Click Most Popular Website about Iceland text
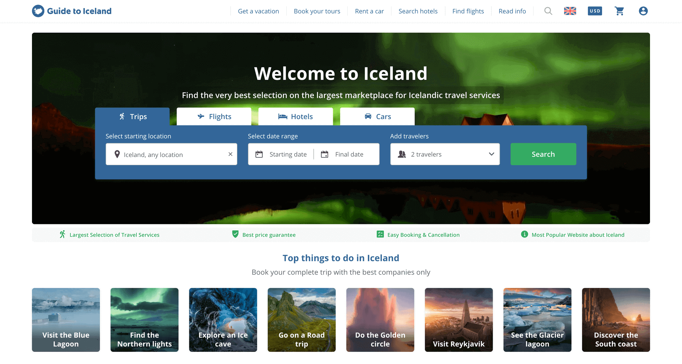Image resolution: width=682 pixels, height=364 pixels. click(578, 235)
